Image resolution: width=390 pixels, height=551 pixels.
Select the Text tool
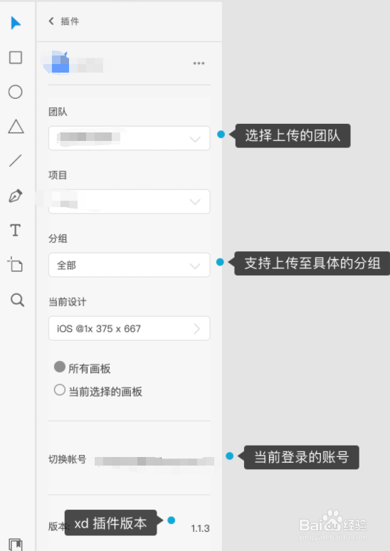click(x=16, y=230)
